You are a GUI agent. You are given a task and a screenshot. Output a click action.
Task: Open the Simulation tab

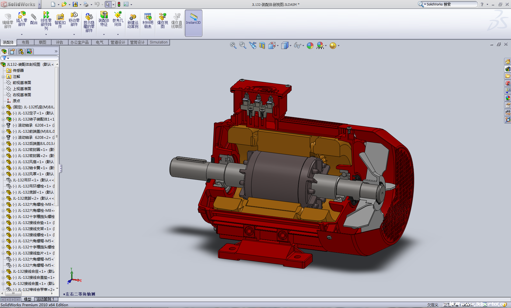click(159, 42)
